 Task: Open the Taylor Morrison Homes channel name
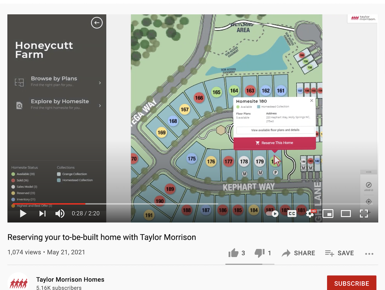pos(70,279)
